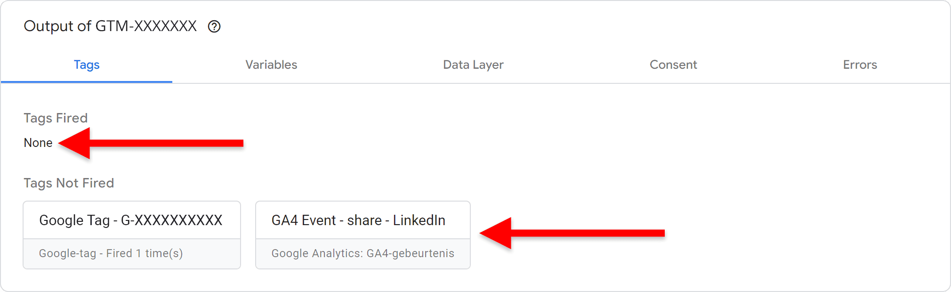
Task: Go to the Consent tab
Action: (673, 65)
